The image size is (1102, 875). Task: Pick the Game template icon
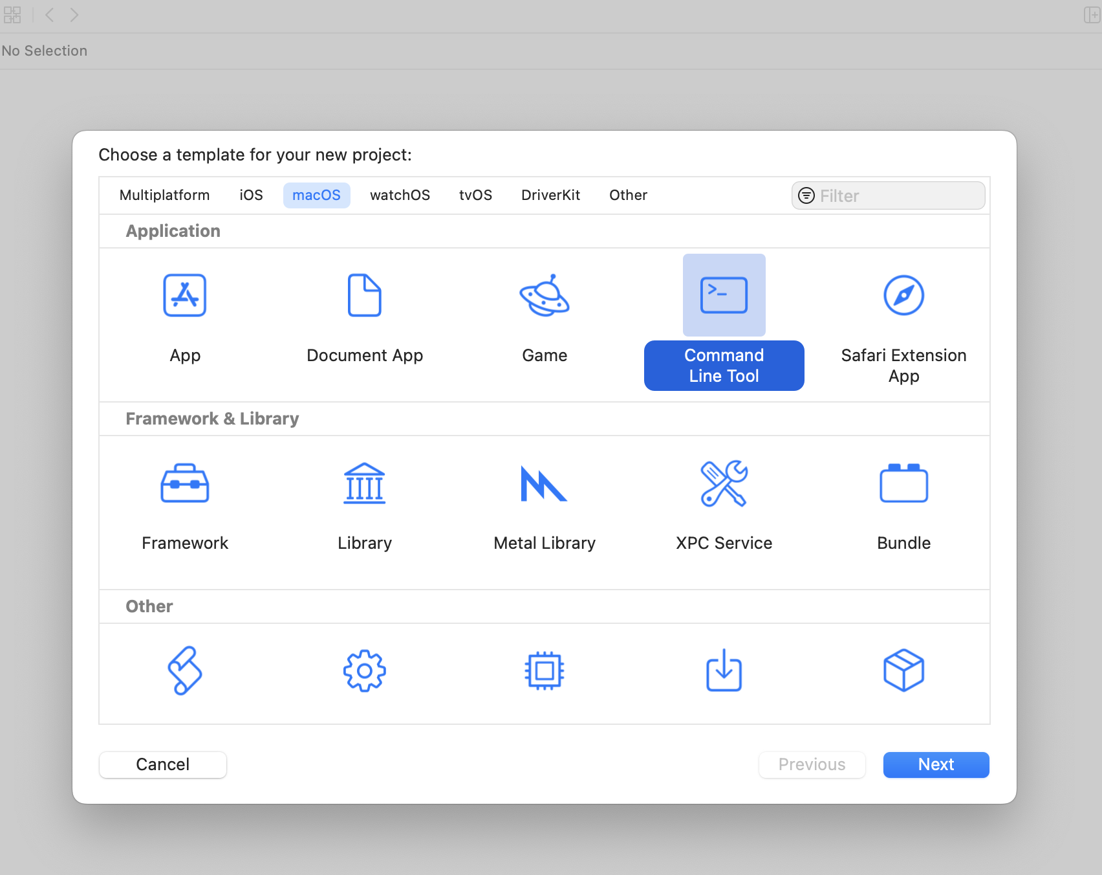[x=545, y=295]
